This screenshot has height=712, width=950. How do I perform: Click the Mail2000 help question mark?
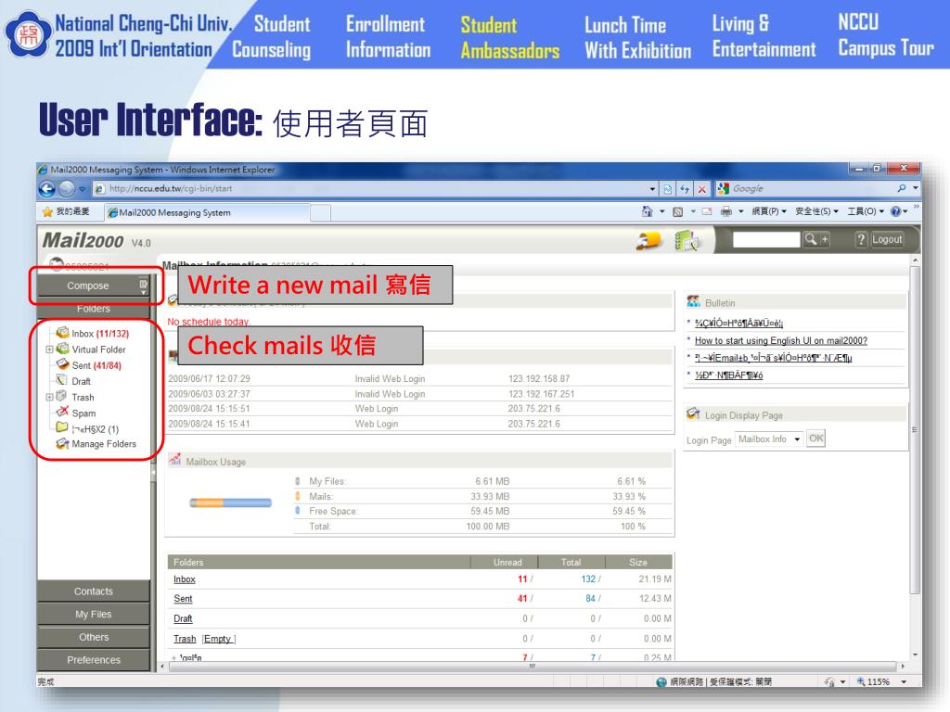tap(861, 240)
